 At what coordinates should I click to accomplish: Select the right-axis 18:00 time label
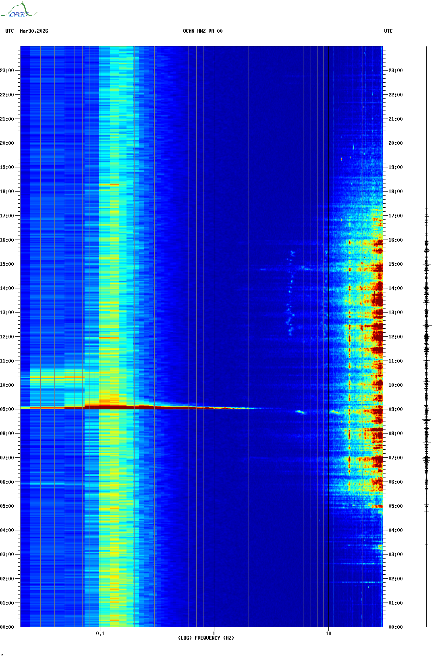tap(395, 192)
